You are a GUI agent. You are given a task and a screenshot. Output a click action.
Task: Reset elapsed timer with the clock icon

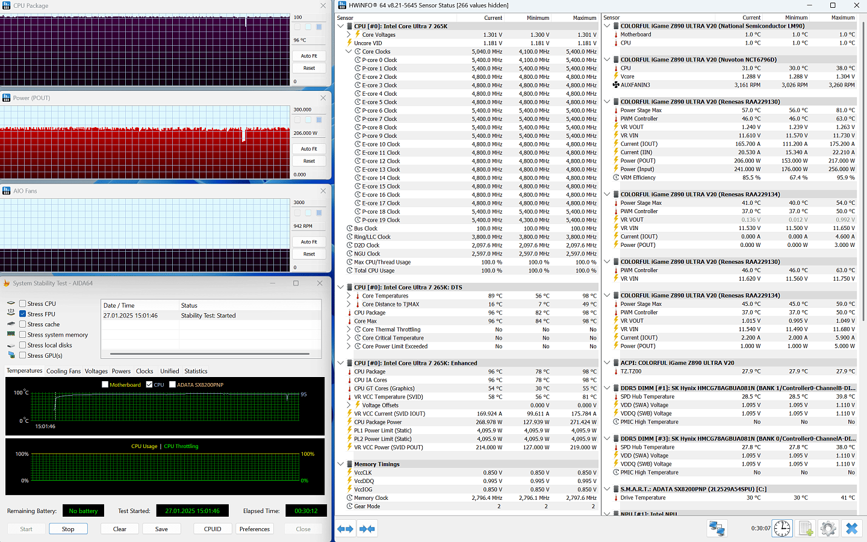coord(782,528)
